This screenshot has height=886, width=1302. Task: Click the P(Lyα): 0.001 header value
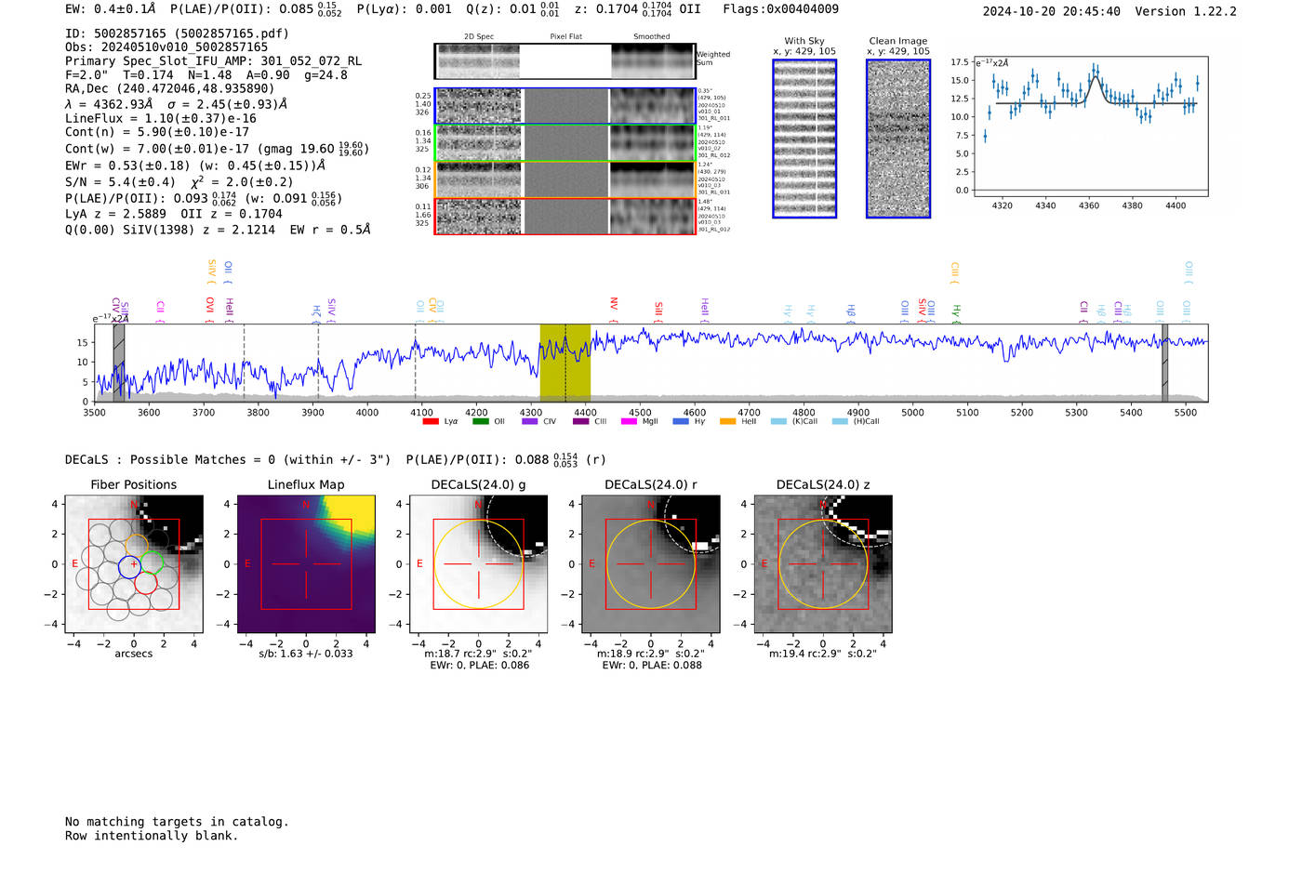pos(405,9)
